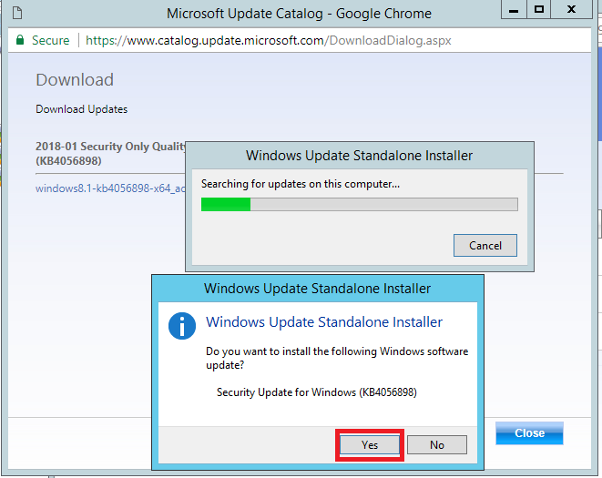Image resolution: width=602 pixels, height=478 pixels.
Task: Click the "Secure" label in the address bar
Action: [51, 40]
